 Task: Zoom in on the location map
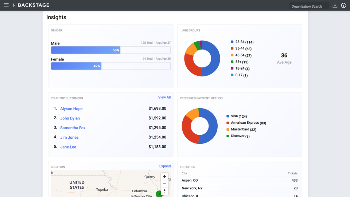click(164, 177)
